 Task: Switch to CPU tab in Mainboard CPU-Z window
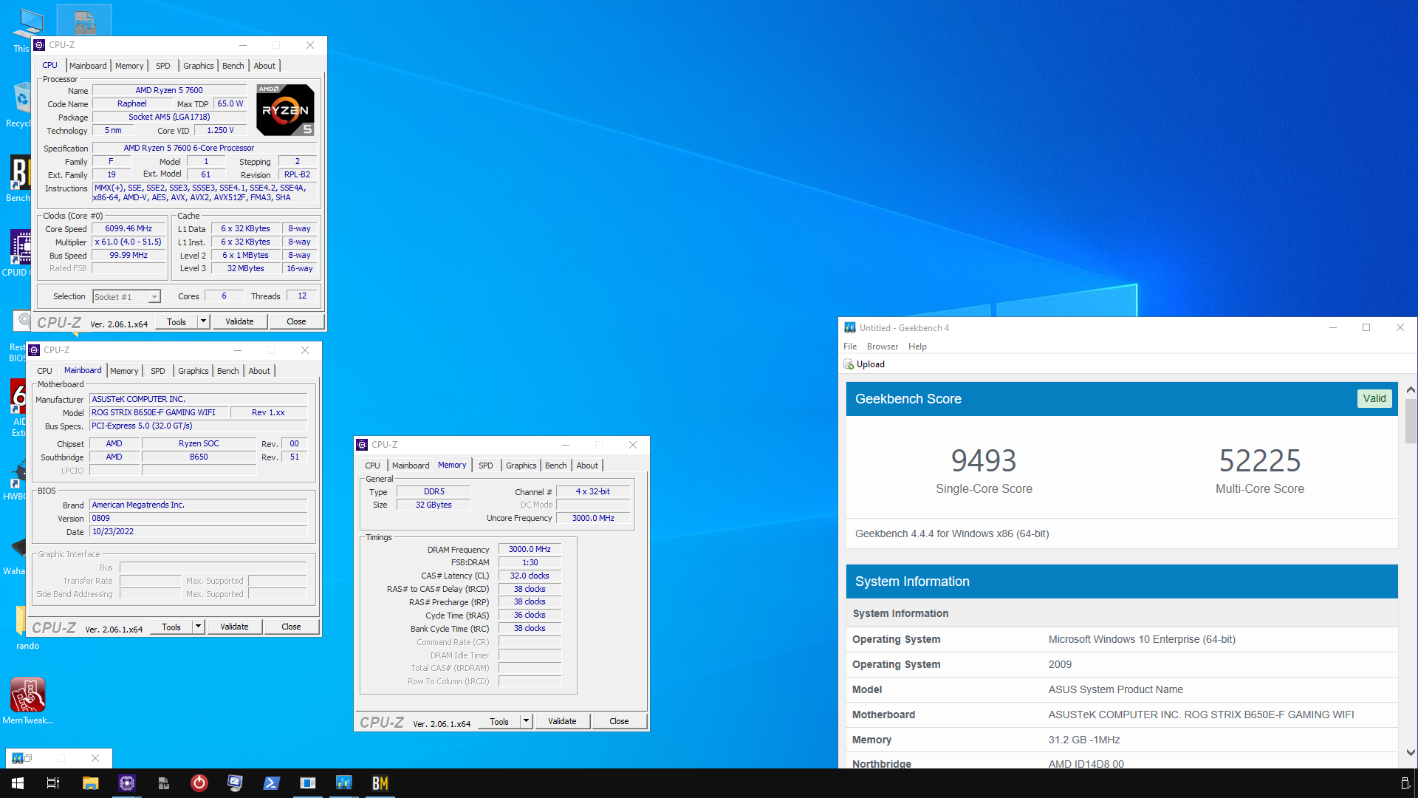[x=45, y=371]
